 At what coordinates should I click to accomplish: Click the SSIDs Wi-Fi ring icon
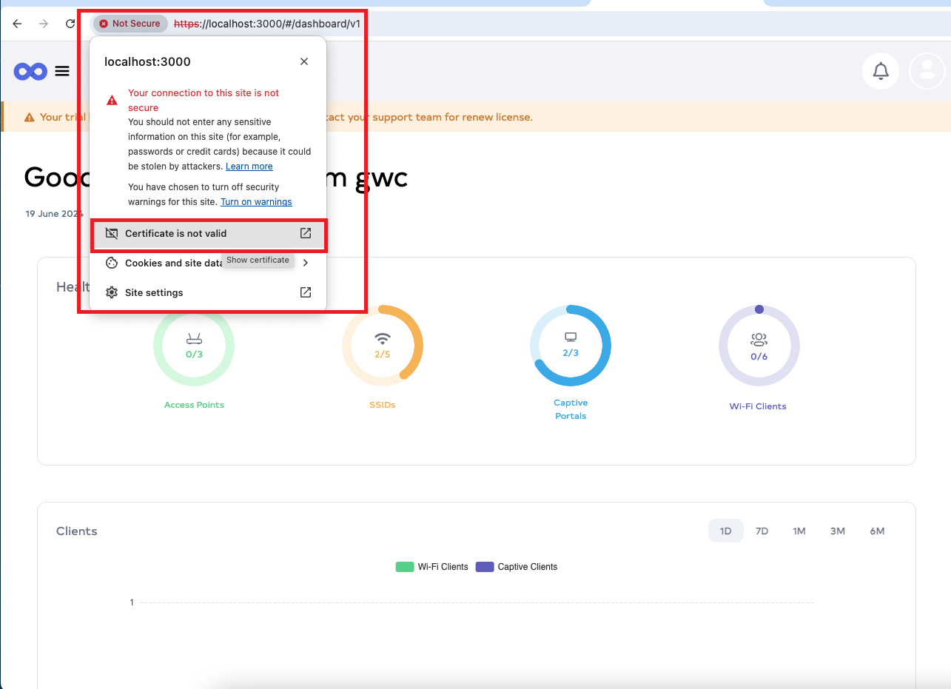(382, 346)
